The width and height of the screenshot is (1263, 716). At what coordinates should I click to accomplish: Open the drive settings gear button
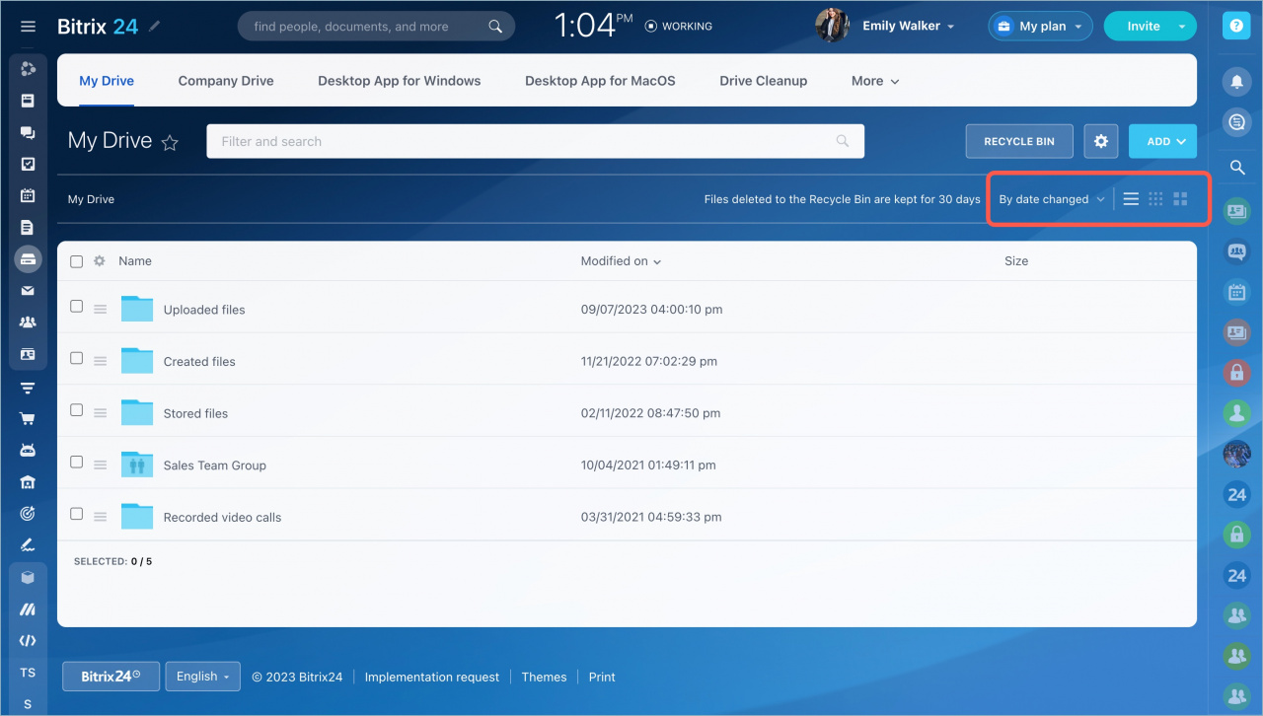1101,141
